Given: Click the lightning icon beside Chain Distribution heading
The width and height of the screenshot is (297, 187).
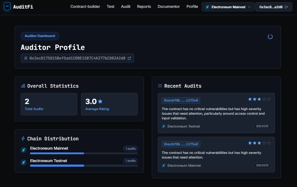Looking at the screenshot, I should [x=23, y=139].
